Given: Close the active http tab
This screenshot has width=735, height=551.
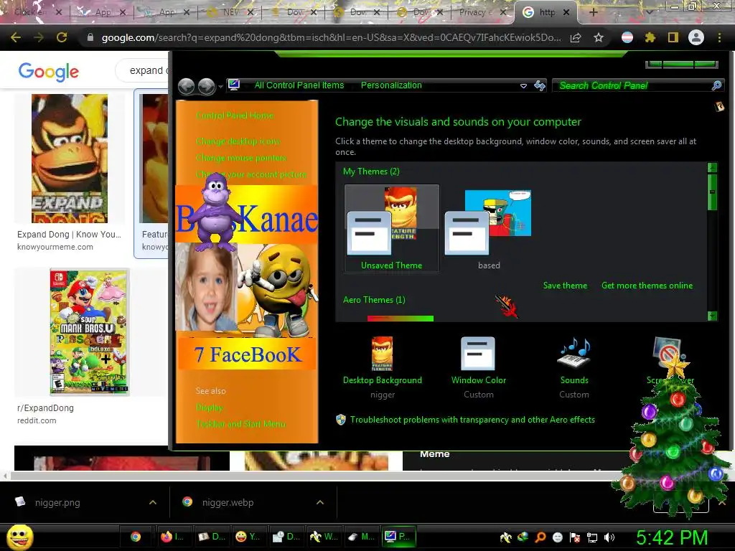Looking at the screenshot, I should click(x=566, y=12).
